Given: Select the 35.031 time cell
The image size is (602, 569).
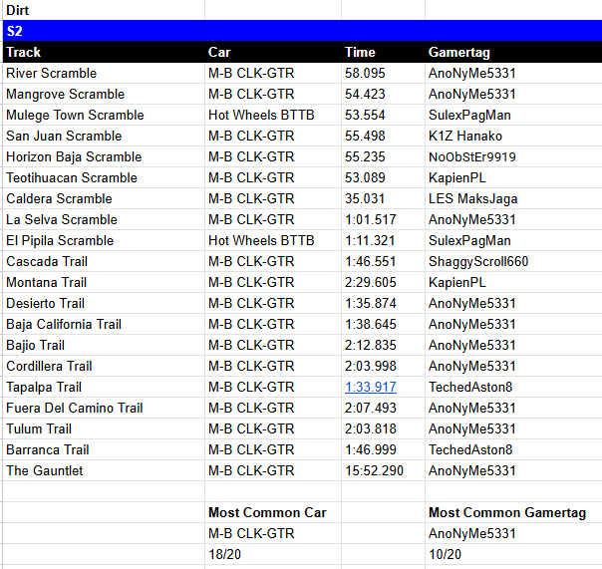Looking at the screenshot, I should coord(383,198).
